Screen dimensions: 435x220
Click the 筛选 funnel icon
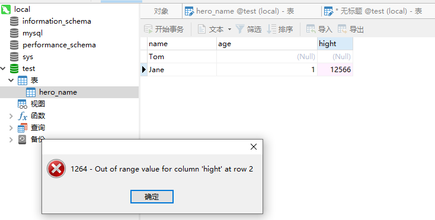coord(240,29)
